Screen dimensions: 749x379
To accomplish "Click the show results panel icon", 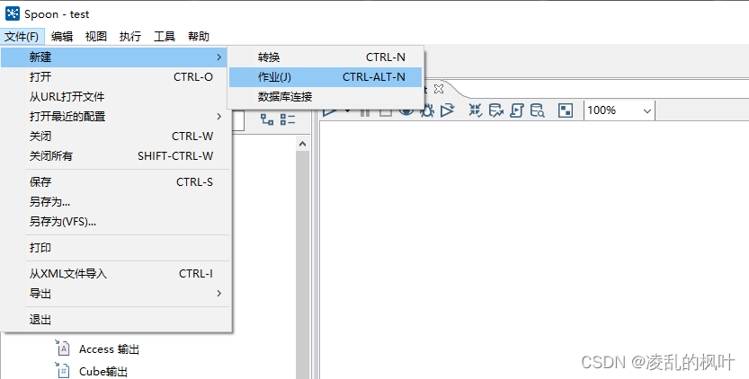I will 566,110.
